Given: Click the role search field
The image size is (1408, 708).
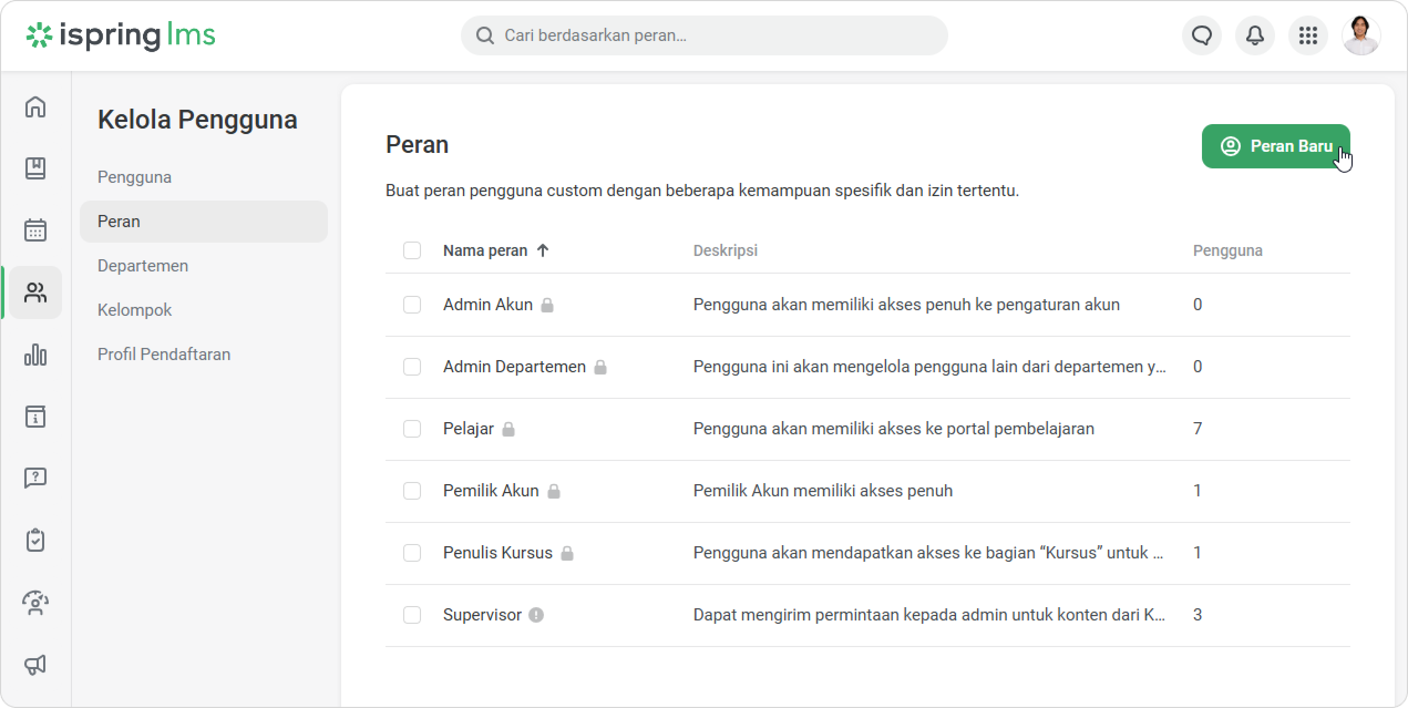Looking at the screenshot, I should 703,36.
